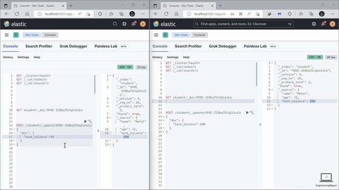339x190 pixels.
Task: Go to home page in left browser
Action: tap(27, 14)
